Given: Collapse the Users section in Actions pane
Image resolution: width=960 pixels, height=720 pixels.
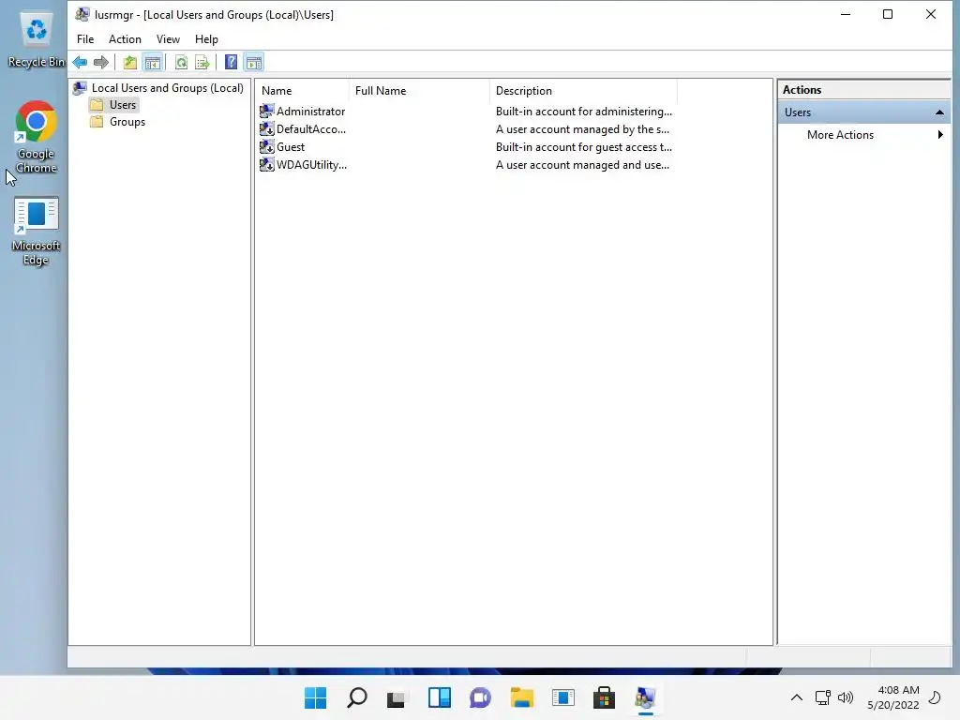Looking at the screenshot, I should pyautogui.click(x=939, y=112).
